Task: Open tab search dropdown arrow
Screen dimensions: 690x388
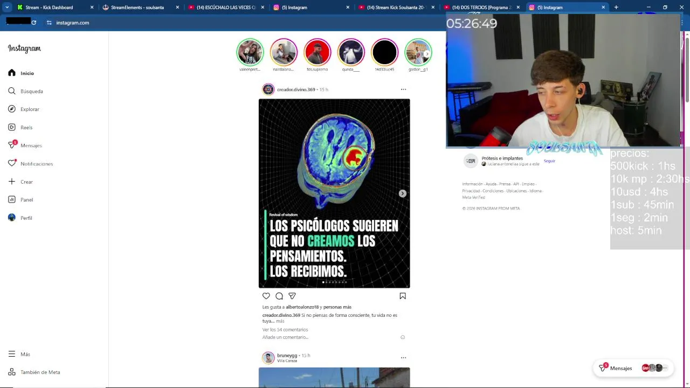Action: pyautogui.click(x=7, y=8)
